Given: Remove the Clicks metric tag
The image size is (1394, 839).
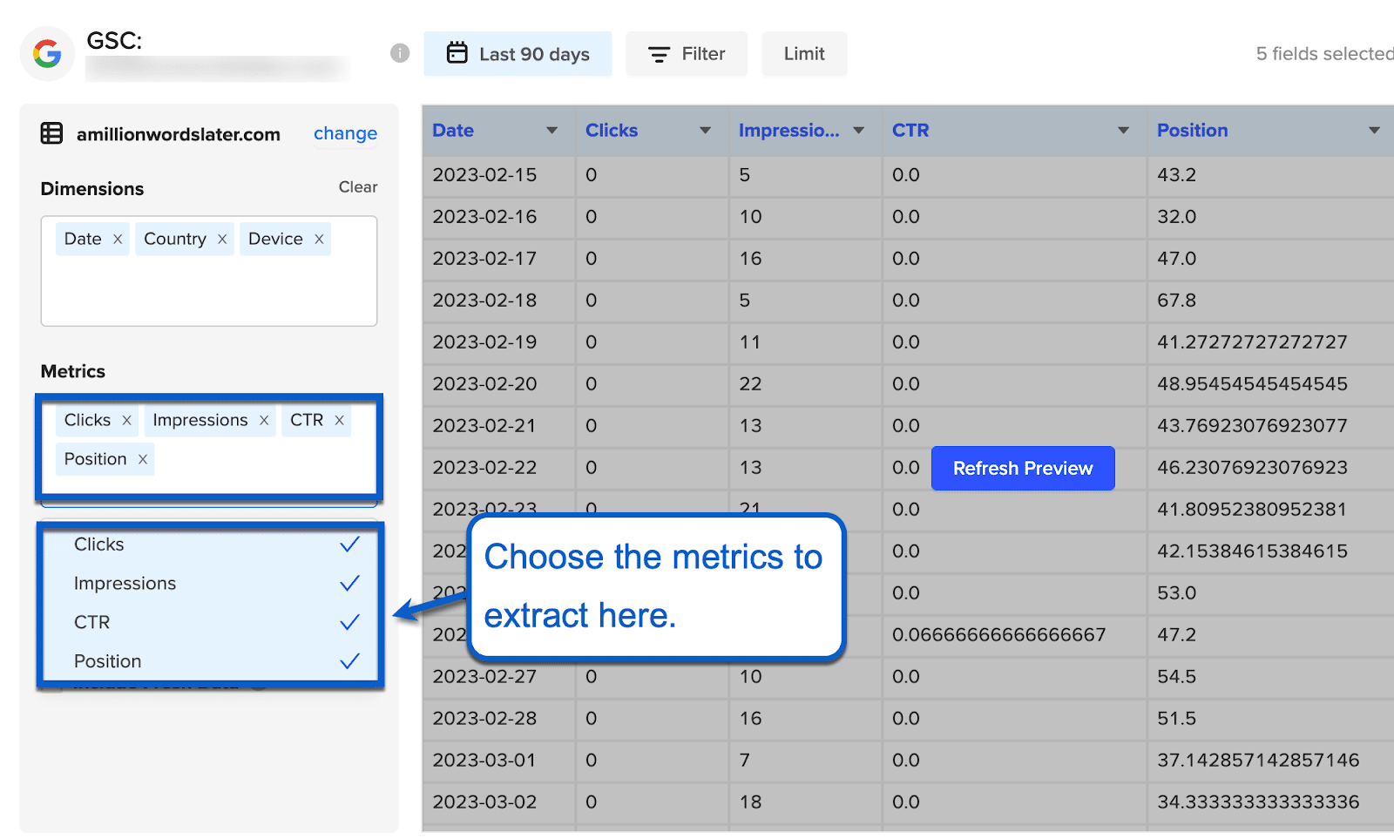Looking at the screenshot, I should (x=126, y=420).
